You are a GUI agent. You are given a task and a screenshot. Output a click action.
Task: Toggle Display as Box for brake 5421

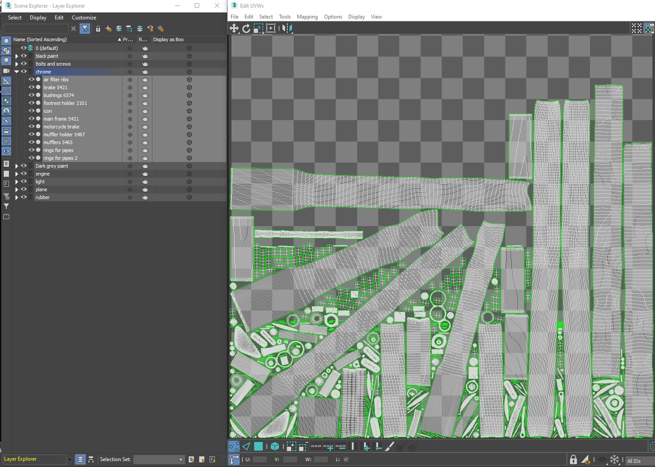189,87
